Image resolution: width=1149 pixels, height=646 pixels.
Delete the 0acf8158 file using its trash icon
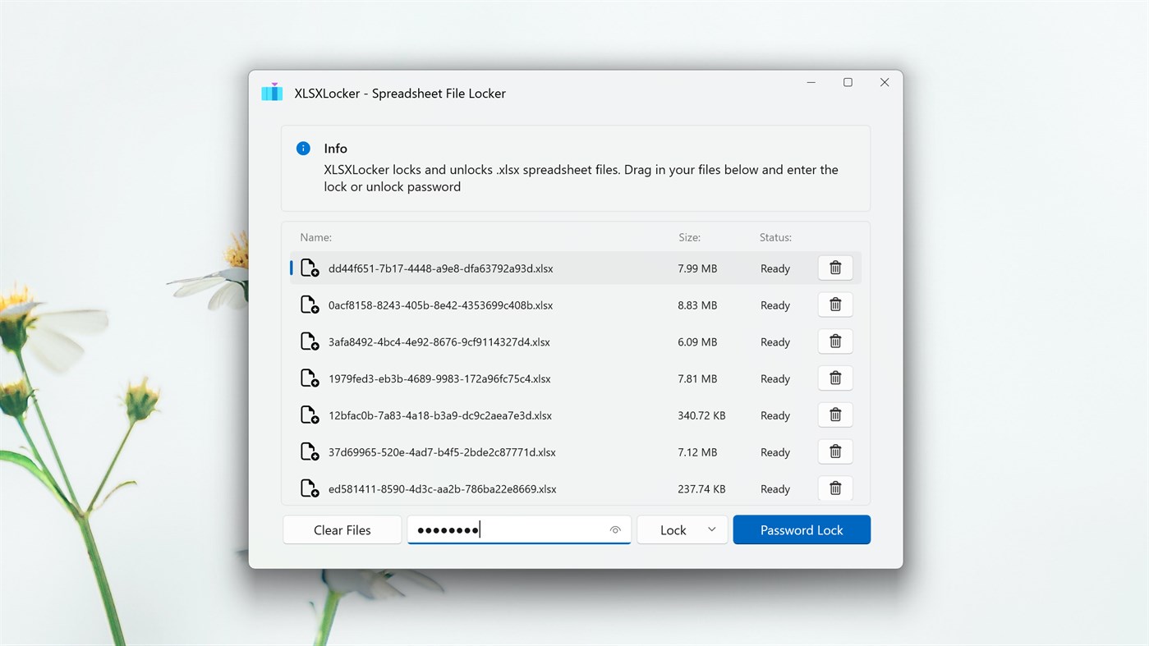click(x=834, y=305)
